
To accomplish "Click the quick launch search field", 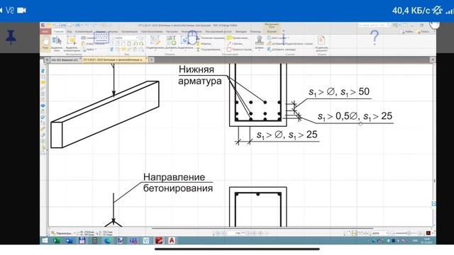I will click(374, 25).
